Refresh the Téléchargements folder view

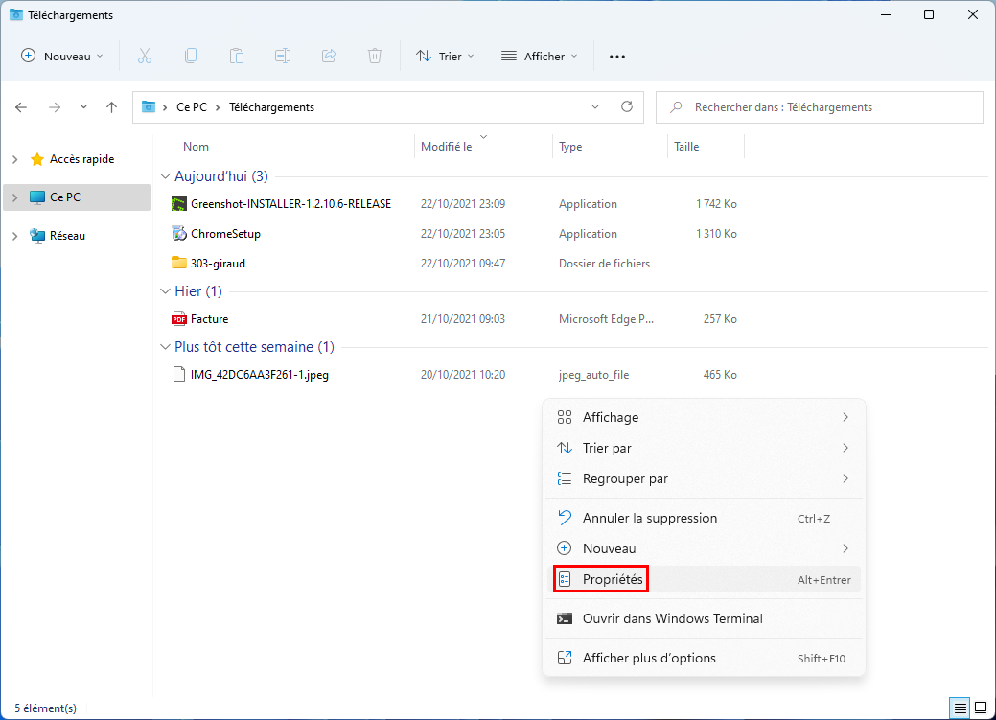pyautogui.click(x=627, y=106)
